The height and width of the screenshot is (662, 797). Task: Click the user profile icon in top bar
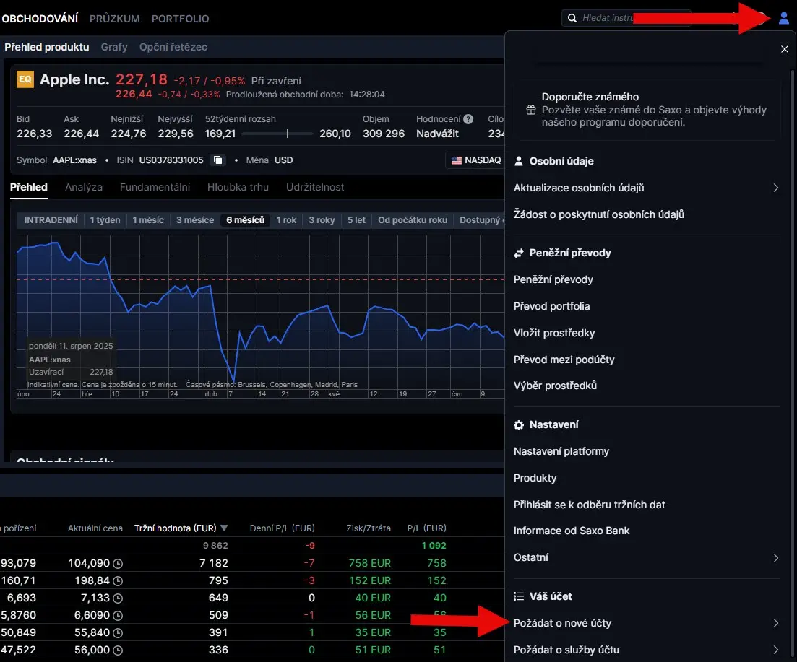[x=784, y=19]
